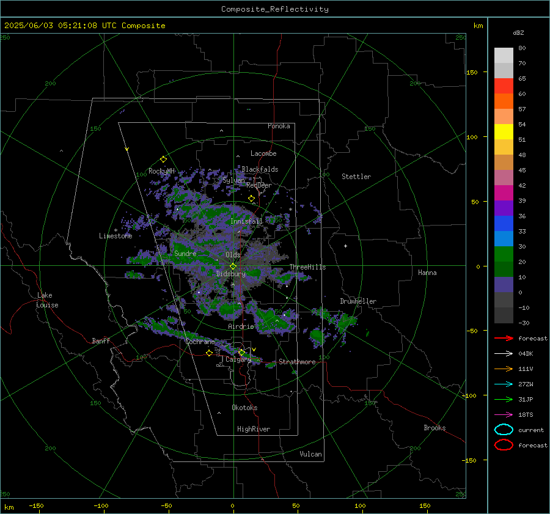Image resolution: width=550 pixels, height=514 pixels.
Task: Click the Brooks map label
Action: (x=435, y=428)
